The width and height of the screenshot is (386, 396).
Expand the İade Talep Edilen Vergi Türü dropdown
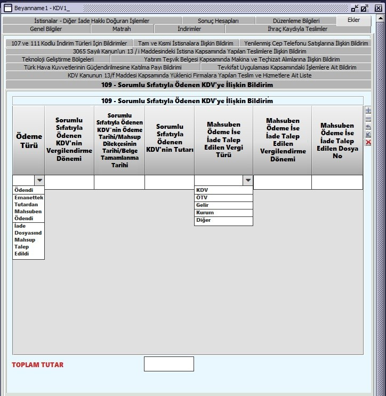click(x=247, y=181)
